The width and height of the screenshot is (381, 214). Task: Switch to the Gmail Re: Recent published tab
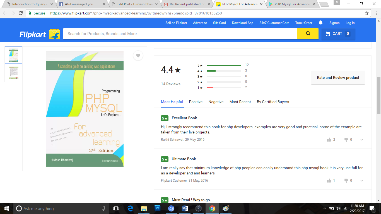187,4
